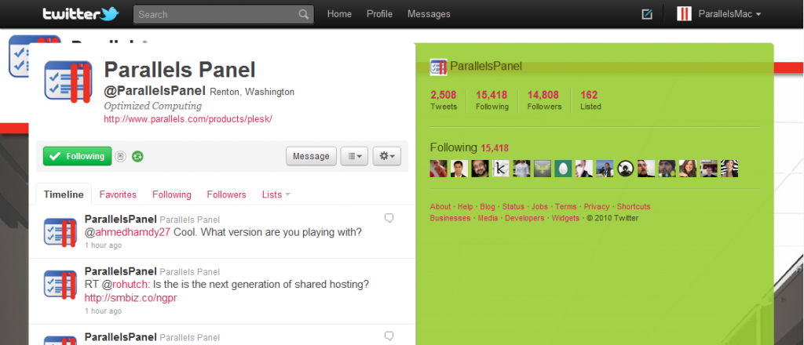Image resolution: width=804 pixels, height=345 pixels.
Task: Open the Terms footer link
Action: pos(566,207)
